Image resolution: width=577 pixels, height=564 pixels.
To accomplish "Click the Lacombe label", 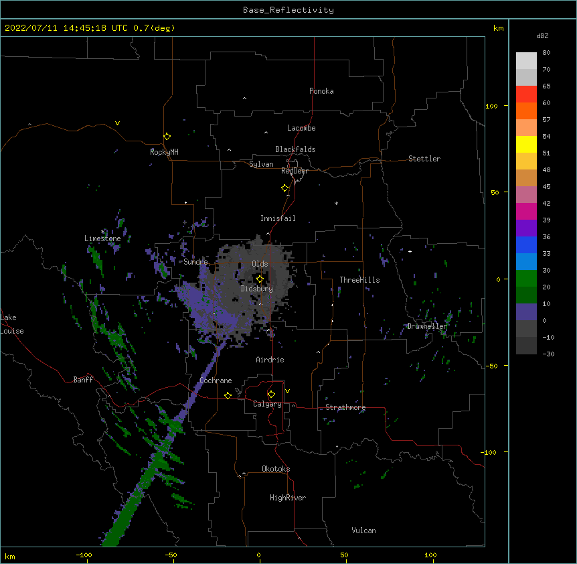I will pyautogui.click(x=301, y=128).
